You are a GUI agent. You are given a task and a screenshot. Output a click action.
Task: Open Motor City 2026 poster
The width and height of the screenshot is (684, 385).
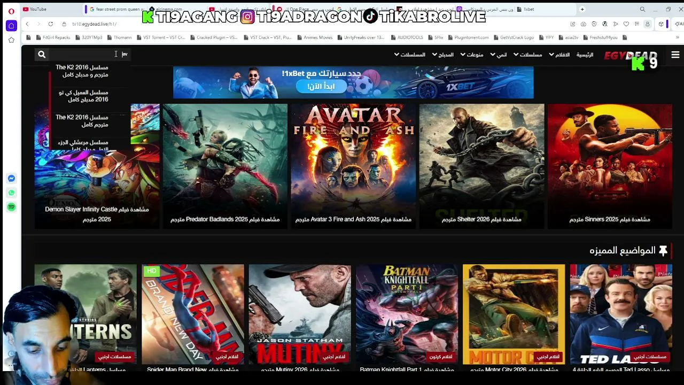(x=514, y=318)
